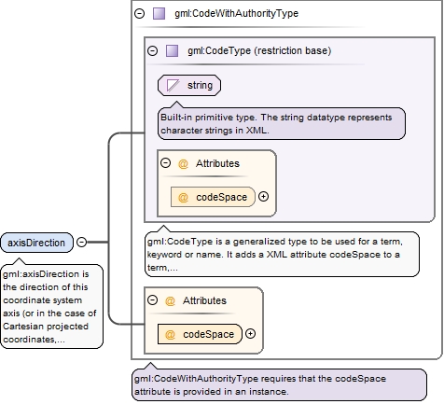
Task: Collapse the gml:CodeType restriction base box
Action: (x=152, y=50)
